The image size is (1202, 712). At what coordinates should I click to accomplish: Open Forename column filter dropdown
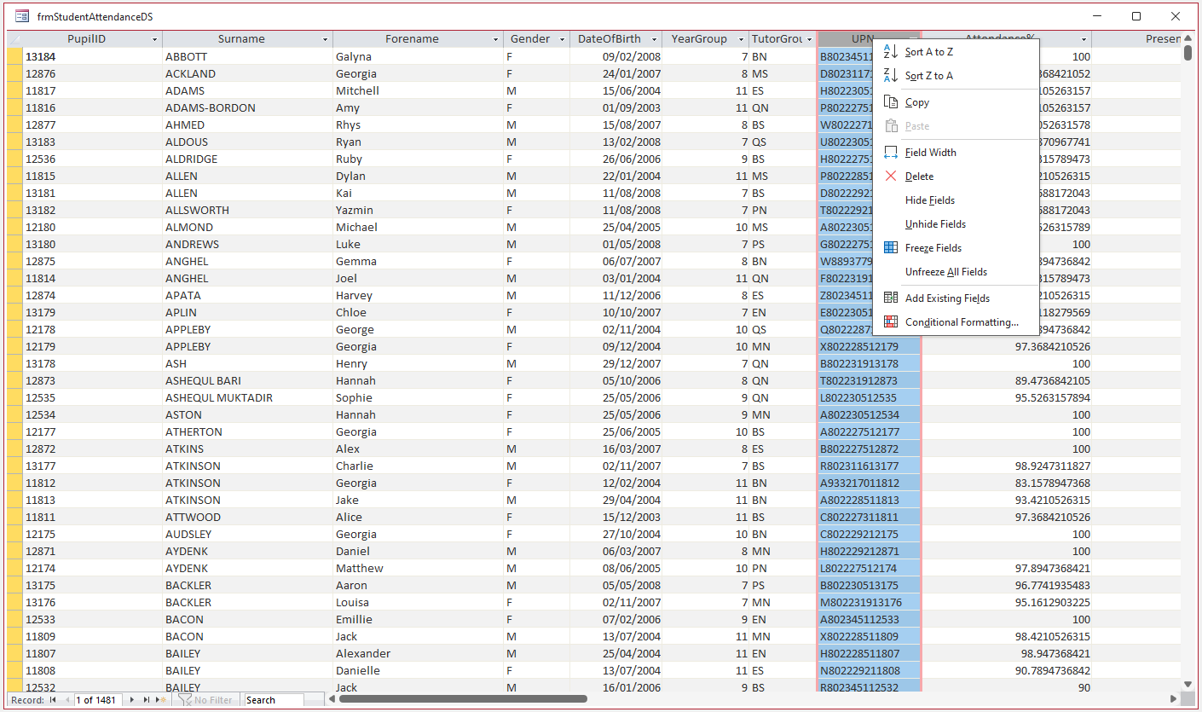[x=496, y=39]
